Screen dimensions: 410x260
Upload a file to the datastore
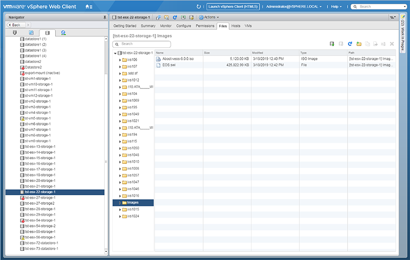[332, 44]
